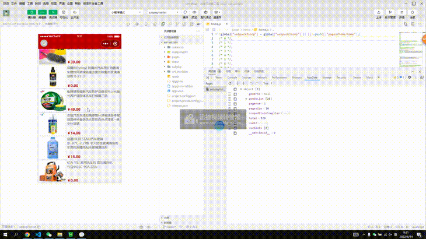Switch to the Network devtools tab
426x239 pixels.
point(261,78)
